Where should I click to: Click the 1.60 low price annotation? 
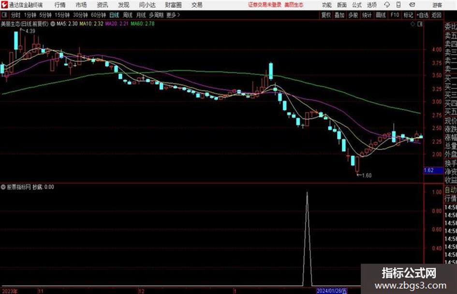[367, 175]
